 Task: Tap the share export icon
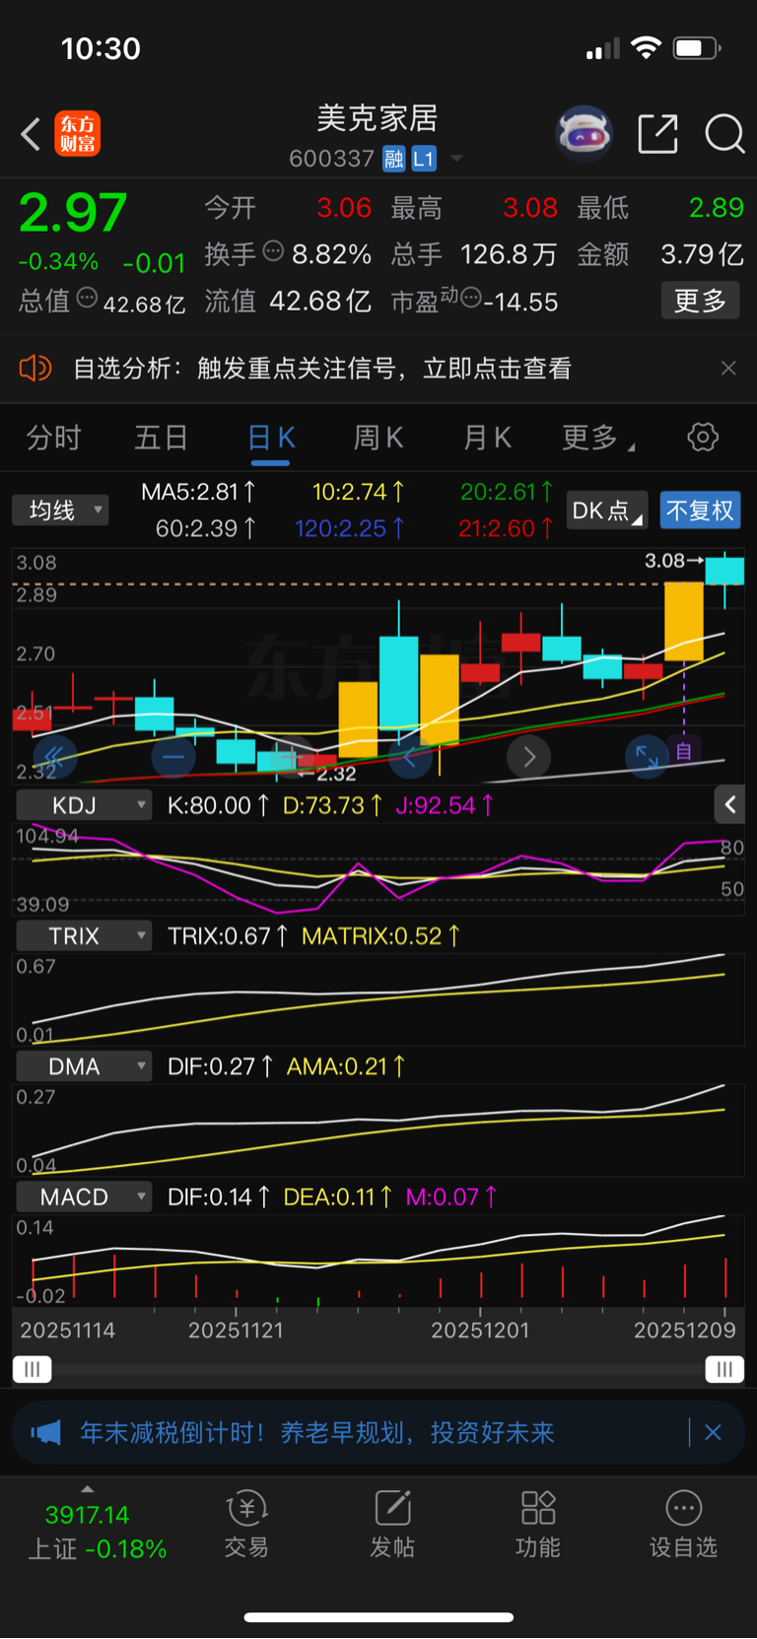657,134
